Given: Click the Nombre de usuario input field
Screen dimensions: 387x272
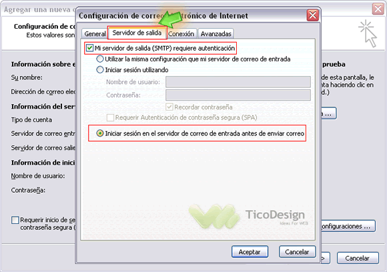Looking at the screenshot, I should coord(238,82).
